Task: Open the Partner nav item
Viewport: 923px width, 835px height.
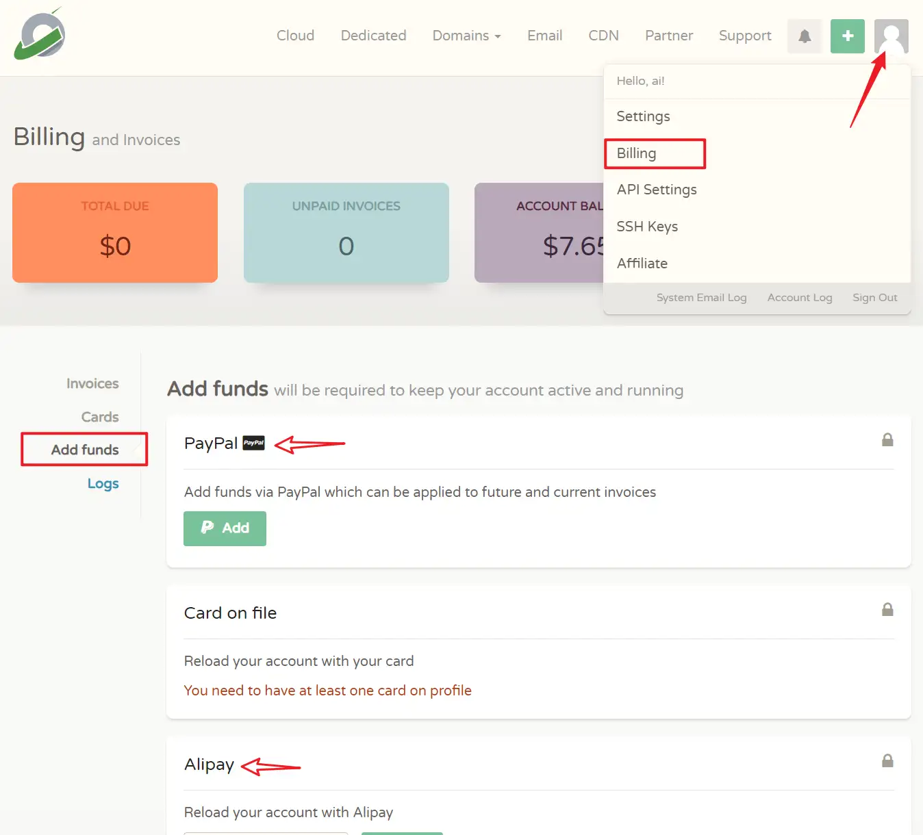Action: pos(669,36)
